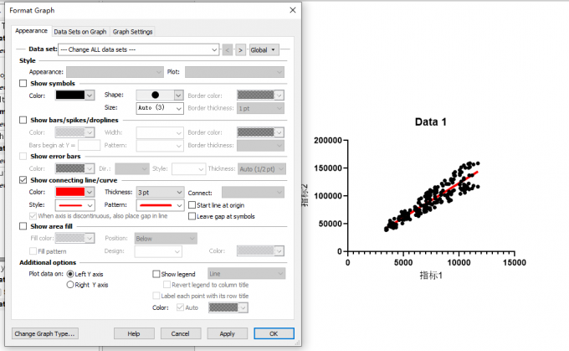Confirm with the OK button
The height and width of the screenshot is (351, 569).
pos(274,333)
